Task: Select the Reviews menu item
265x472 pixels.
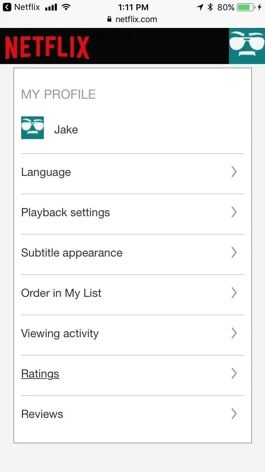Action: pyautogui.click(x=132, y=414)
